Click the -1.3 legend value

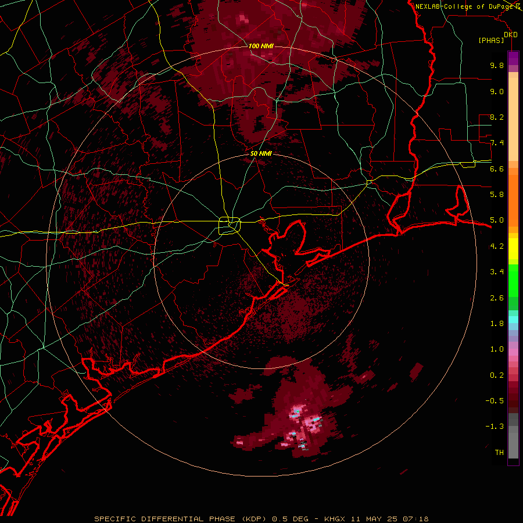pos(495,427)
